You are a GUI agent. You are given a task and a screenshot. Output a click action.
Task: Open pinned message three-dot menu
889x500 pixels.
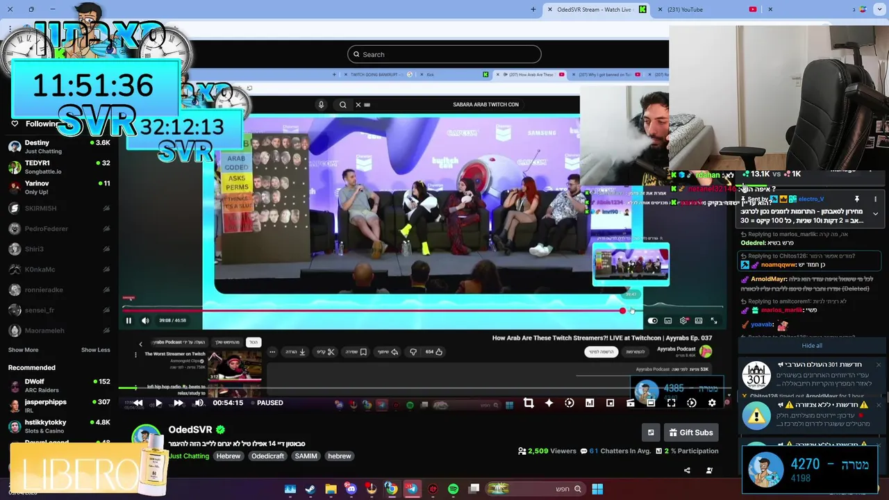click(x=875, y=199)
